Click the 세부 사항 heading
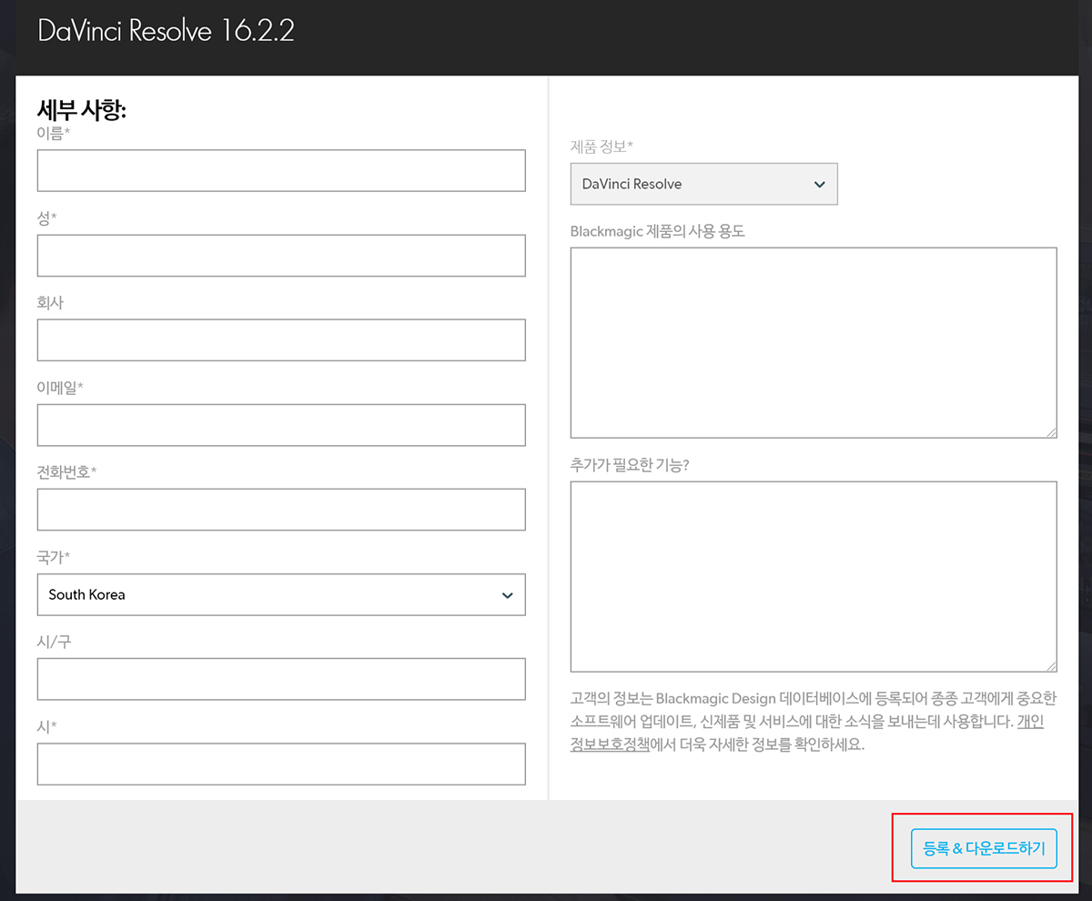Viewport: 1092px width, 901px height. [81, 110]
